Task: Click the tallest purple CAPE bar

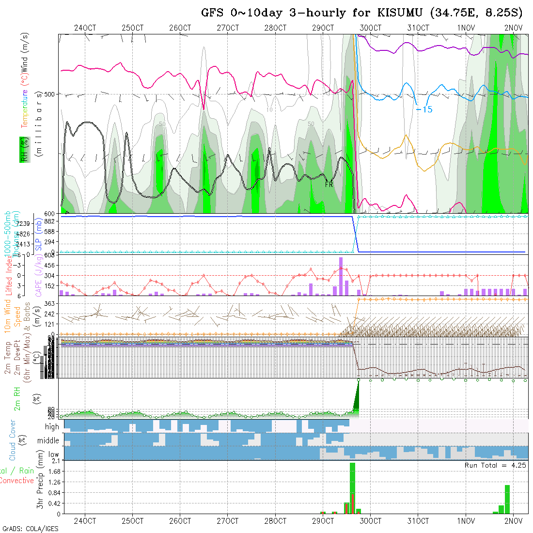Action: pyautogui.click(x=341, y=276)
